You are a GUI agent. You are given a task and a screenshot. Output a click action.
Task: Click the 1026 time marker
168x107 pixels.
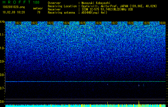[x=98, y=23]
